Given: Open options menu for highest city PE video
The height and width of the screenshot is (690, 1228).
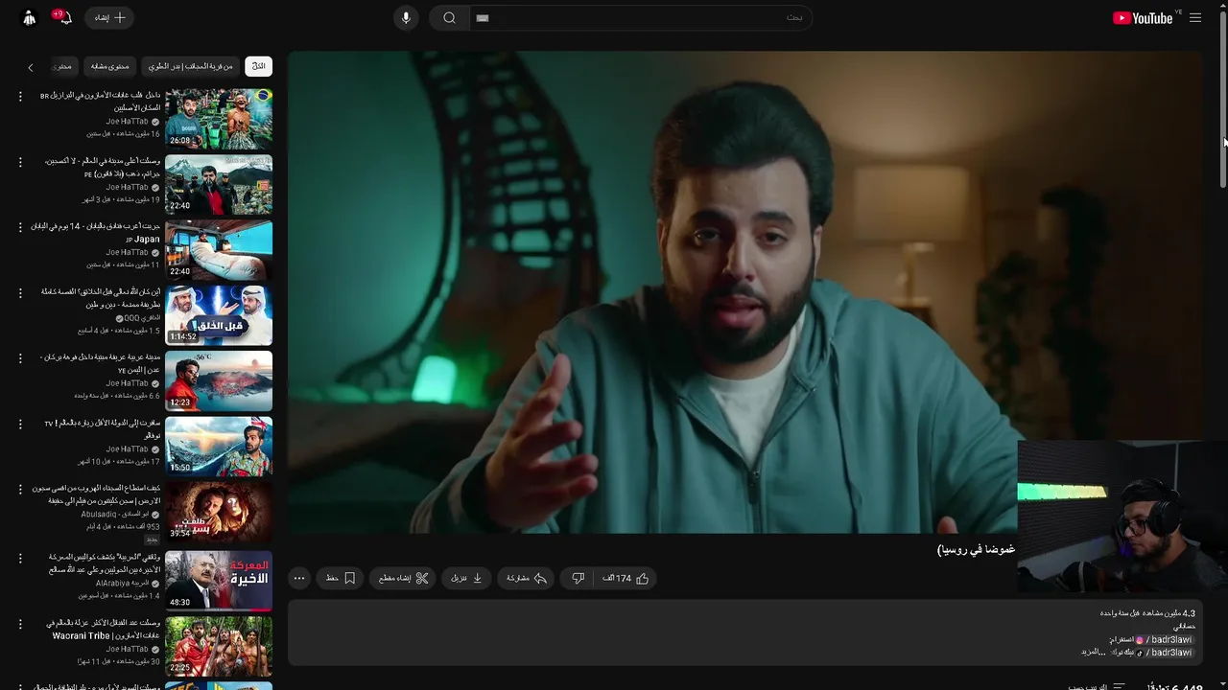Looking at the screenshot, I should (20, 162).
